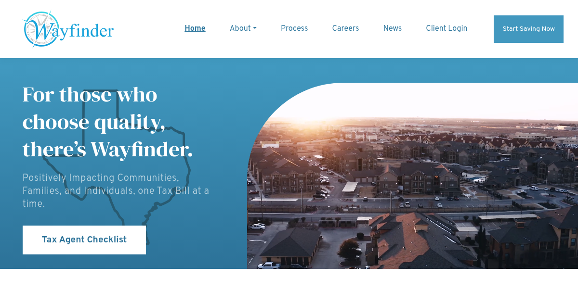Click the underline-highlighted Home tab
This screenshot has height=303, width=578.
point(195,28)
